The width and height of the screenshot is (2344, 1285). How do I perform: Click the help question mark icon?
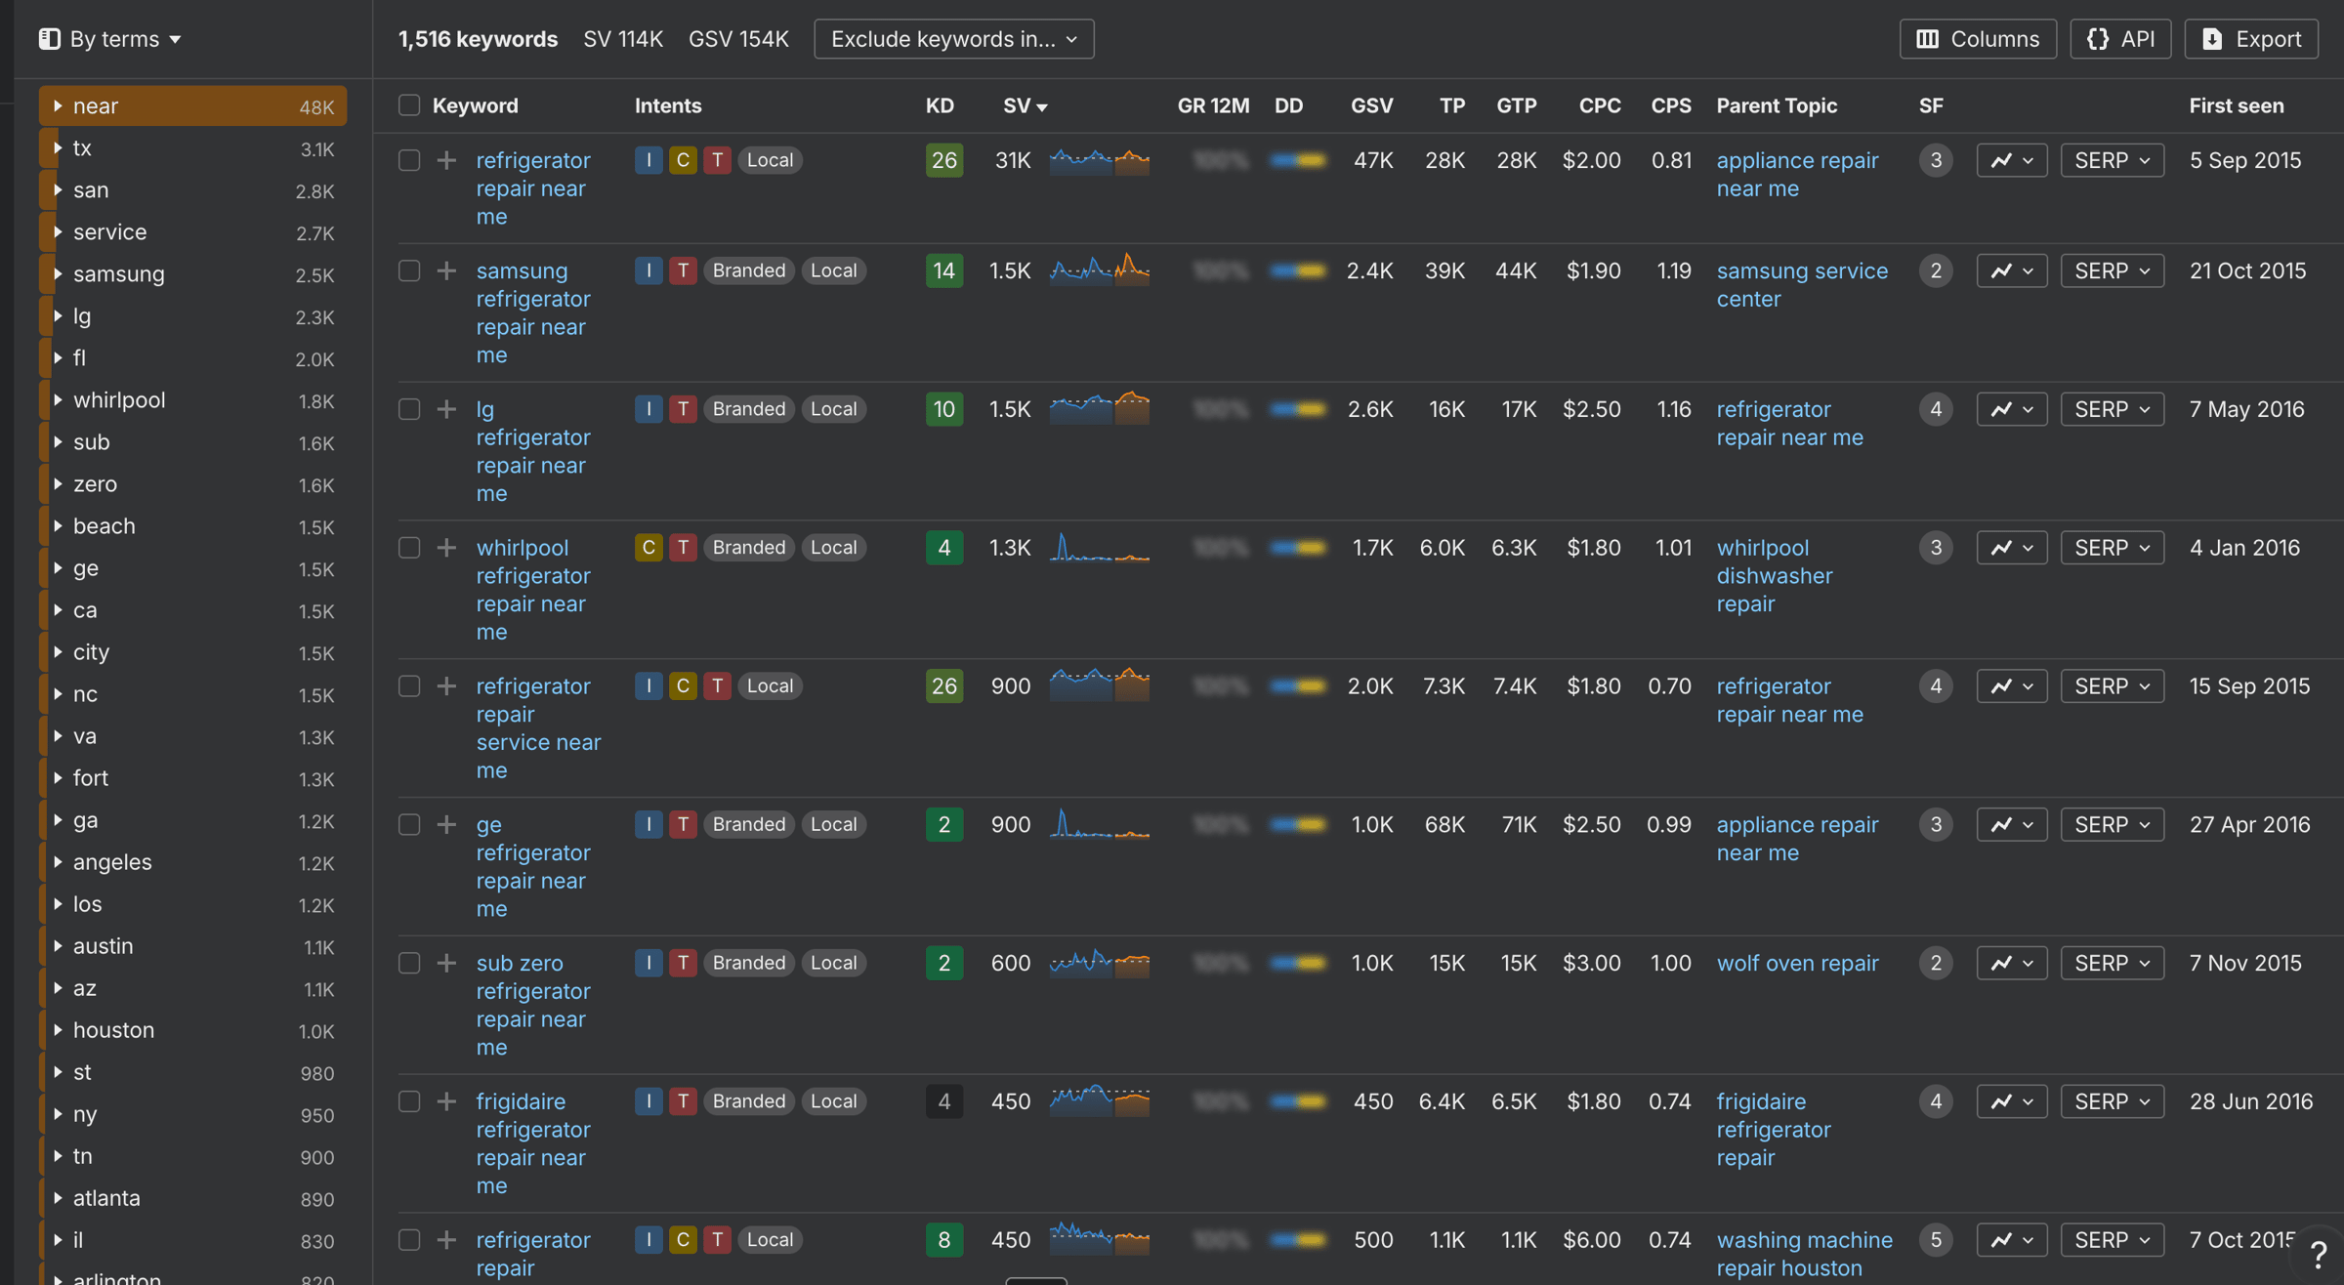point(2318,1255)
